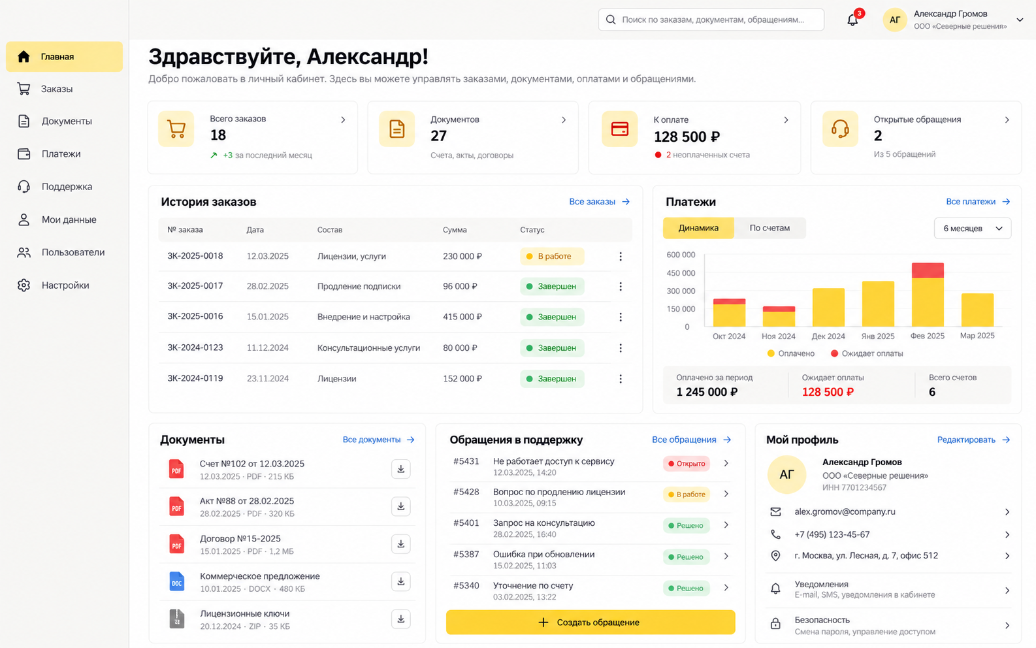The width and height of the screenshot is (1036, 648).
Task: Click the Янв 2025 chart bar
Action: pos(878,304)
